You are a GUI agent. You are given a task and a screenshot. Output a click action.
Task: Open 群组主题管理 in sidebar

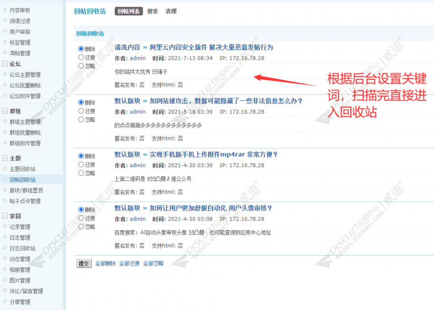pyautogui.click(x=25, y=122)
